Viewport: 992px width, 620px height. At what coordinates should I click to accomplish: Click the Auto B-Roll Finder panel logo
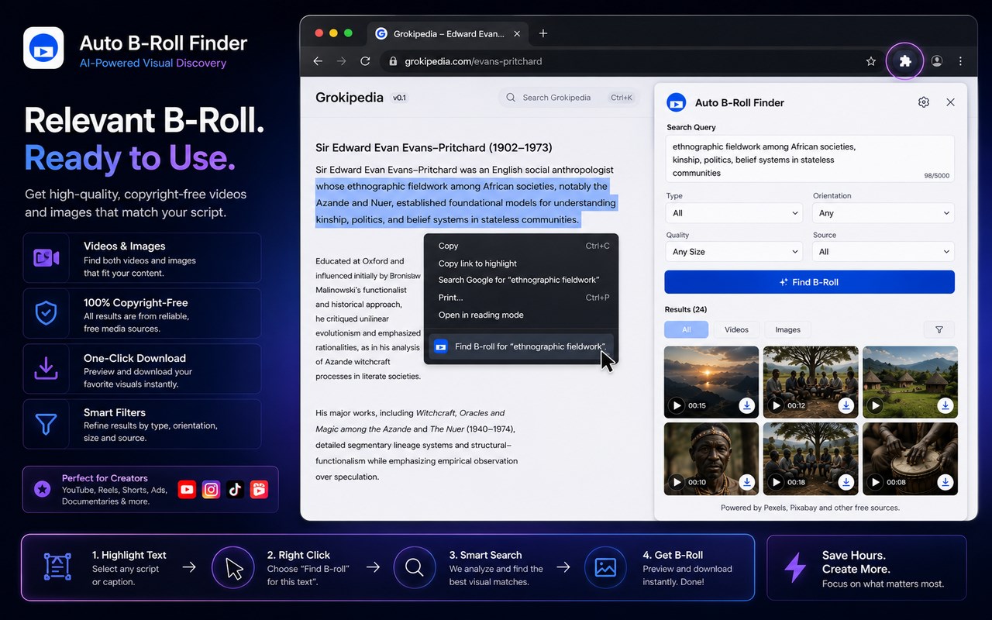[677, 102]
